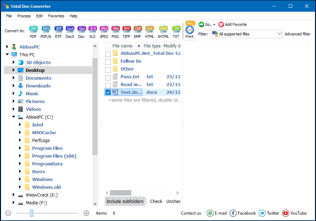Click the Downloads arrow icon in tree
The width and height of the screenshot is (316, 221).
click(x=21, y=86)
